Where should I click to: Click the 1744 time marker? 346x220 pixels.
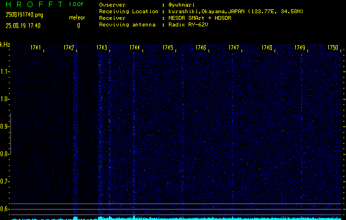click(135, 47)
